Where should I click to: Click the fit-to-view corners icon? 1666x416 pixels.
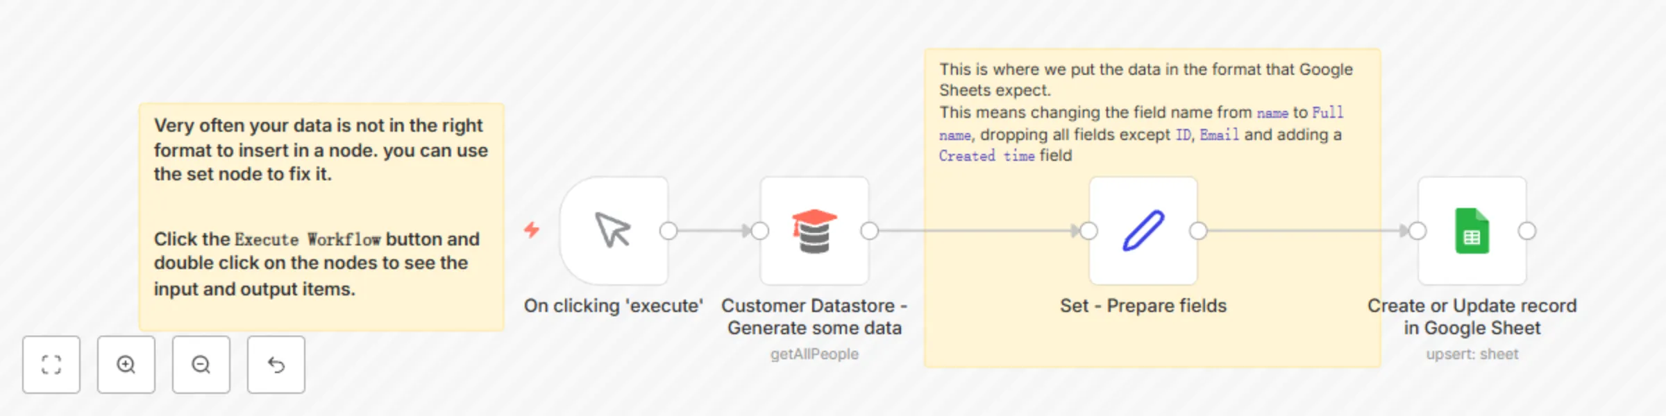click(51, 364)
